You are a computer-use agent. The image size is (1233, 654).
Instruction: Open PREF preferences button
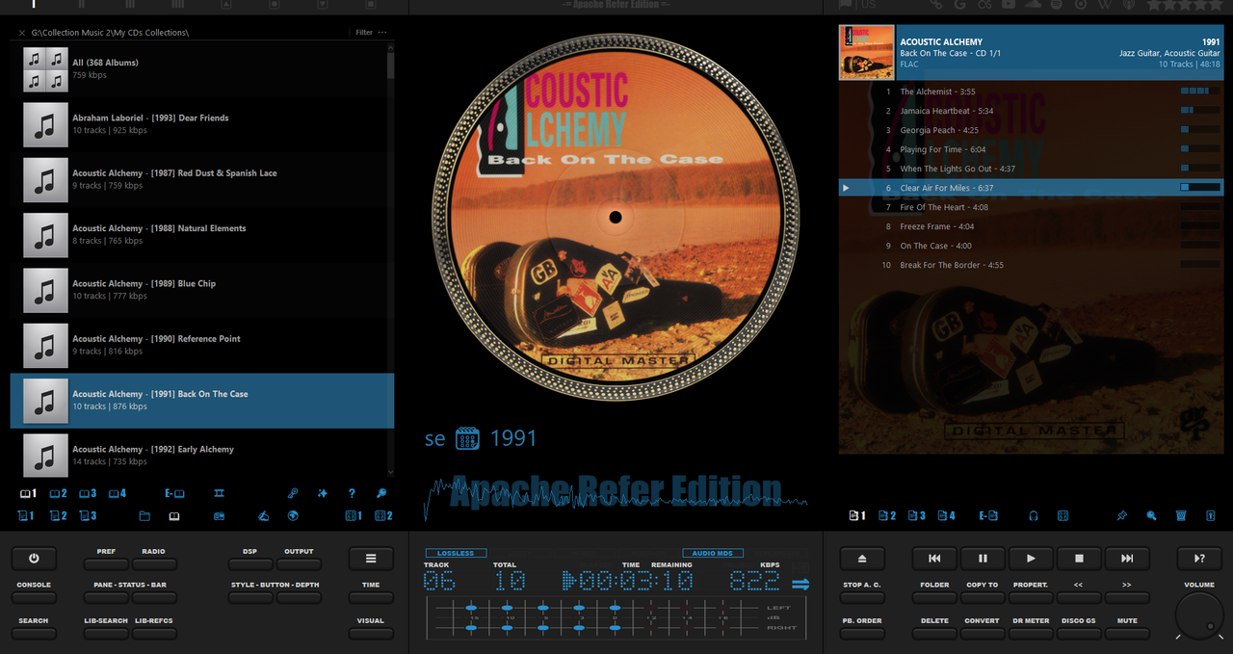tap(106, 563)
